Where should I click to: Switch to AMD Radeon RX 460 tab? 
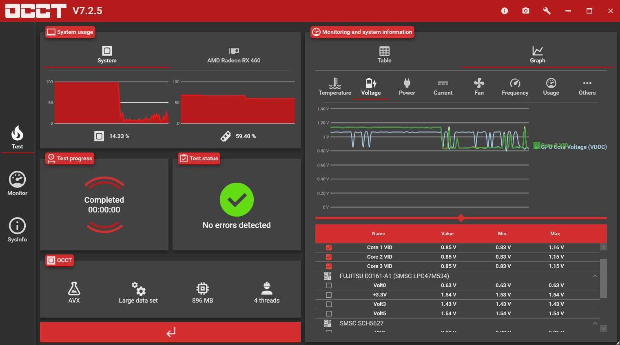pyautogui.click(x=234, y=55)
